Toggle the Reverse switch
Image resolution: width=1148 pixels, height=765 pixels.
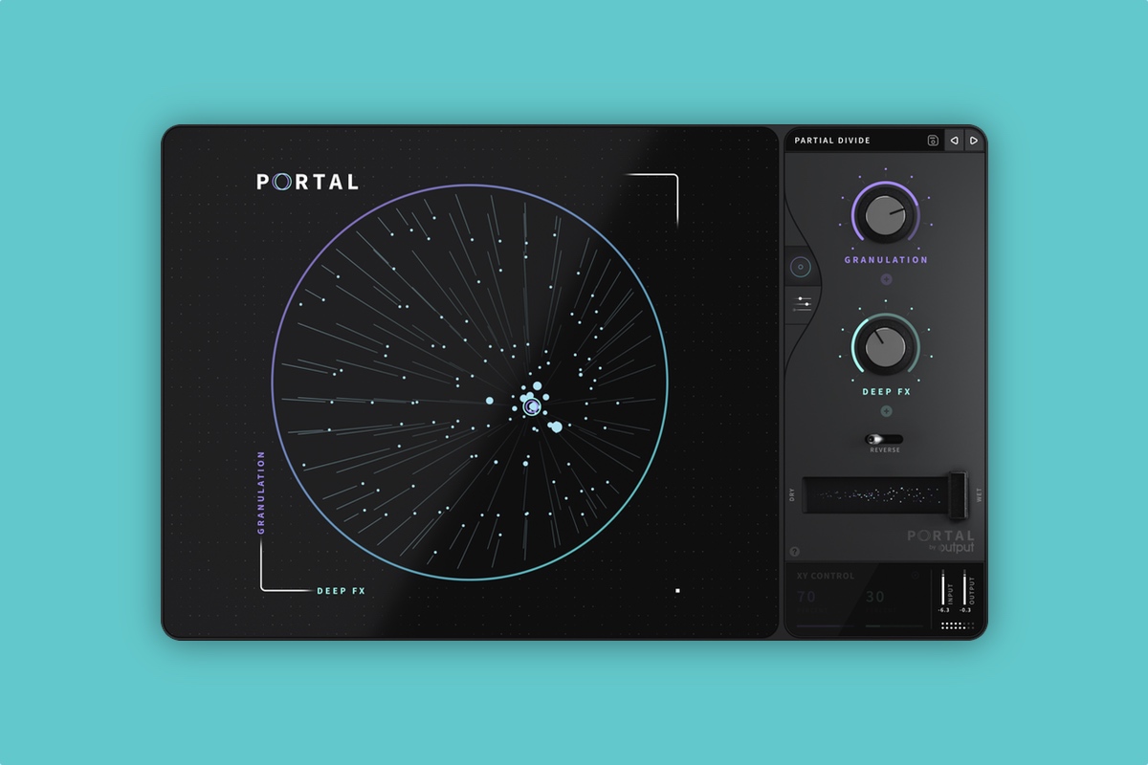[x=884, y=439]
